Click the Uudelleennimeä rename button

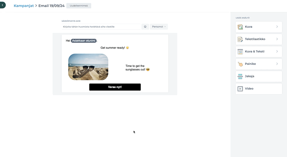click(79, 6)
